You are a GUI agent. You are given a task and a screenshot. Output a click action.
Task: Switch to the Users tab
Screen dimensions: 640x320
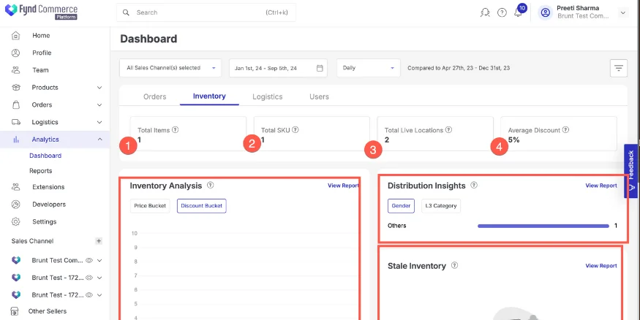tap(319, 96)
